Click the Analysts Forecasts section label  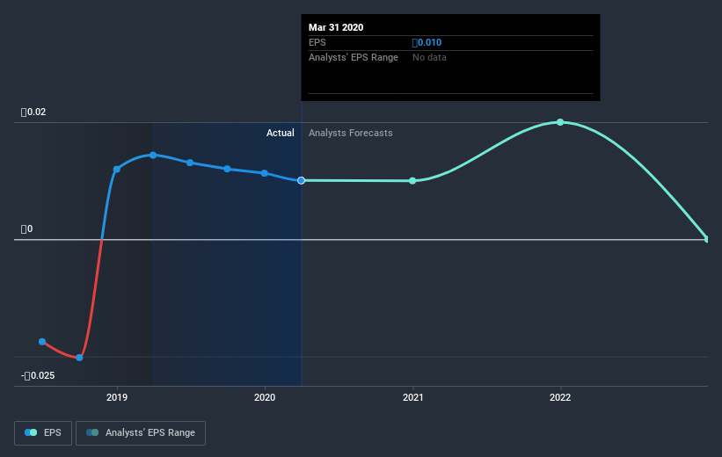click(x=350, y=133)
